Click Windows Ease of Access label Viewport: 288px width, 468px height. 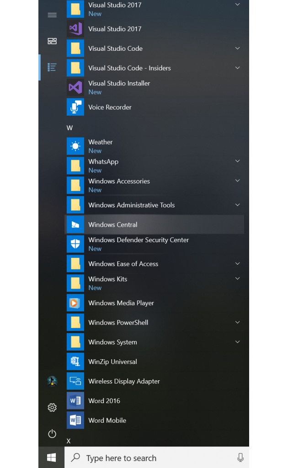pos(123,264)
